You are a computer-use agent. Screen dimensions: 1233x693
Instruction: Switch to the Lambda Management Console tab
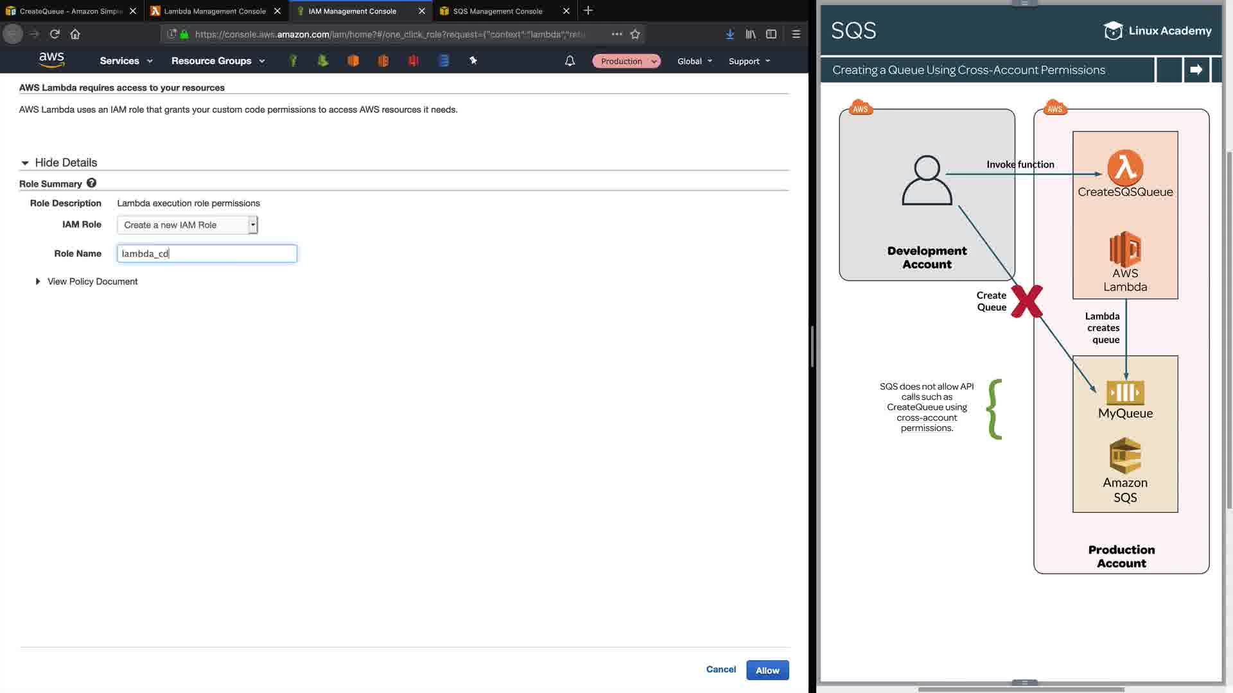coord(214,11)
